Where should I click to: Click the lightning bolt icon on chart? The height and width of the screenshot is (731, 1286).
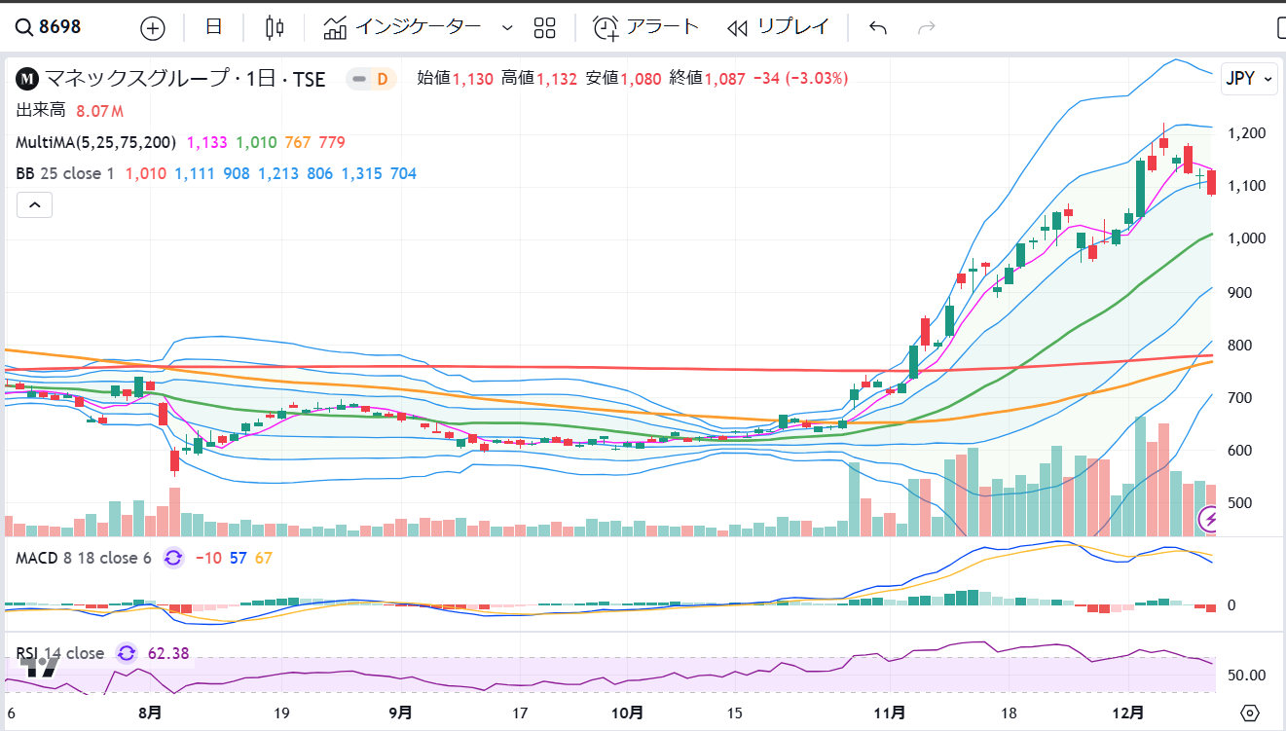[x=1211, y=520]
